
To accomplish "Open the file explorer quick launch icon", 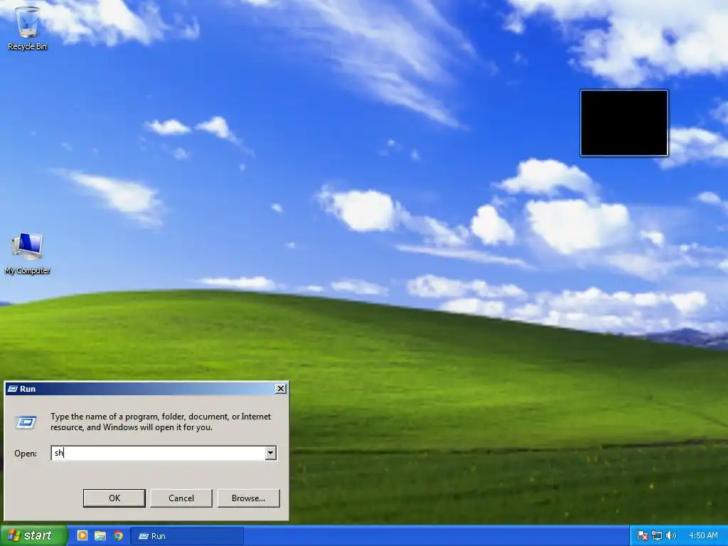I will coord(100,535).
